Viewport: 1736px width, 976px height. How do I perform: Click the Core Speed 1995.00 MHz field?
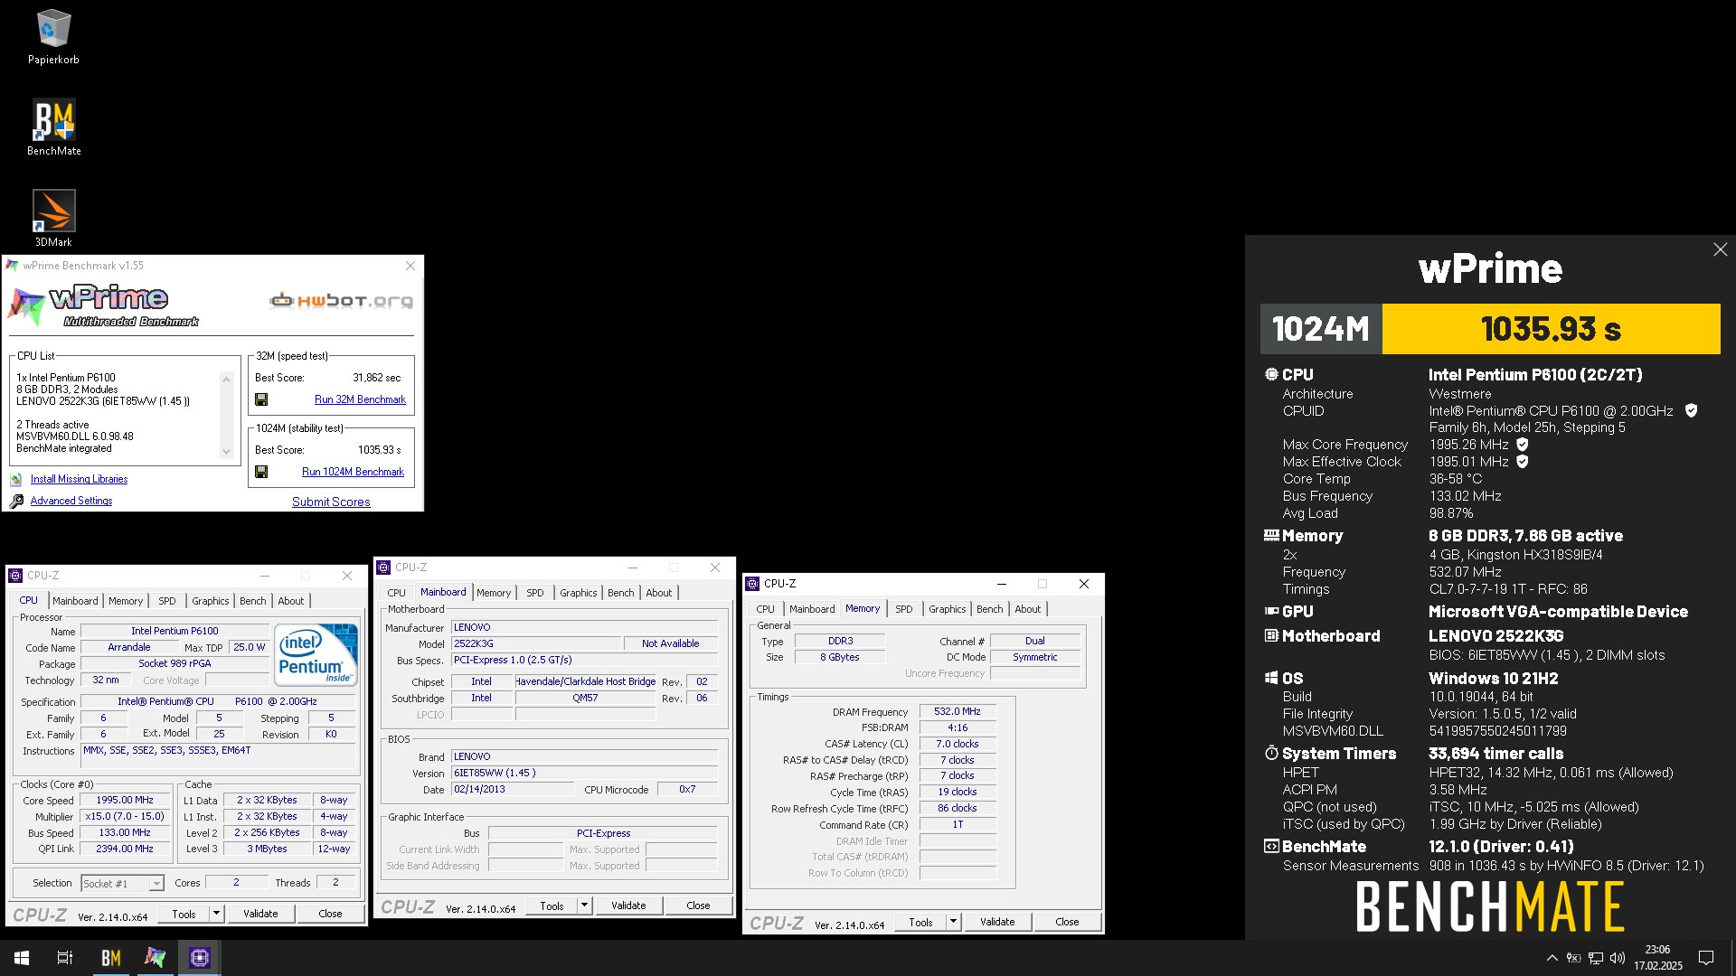coord(125,801)
